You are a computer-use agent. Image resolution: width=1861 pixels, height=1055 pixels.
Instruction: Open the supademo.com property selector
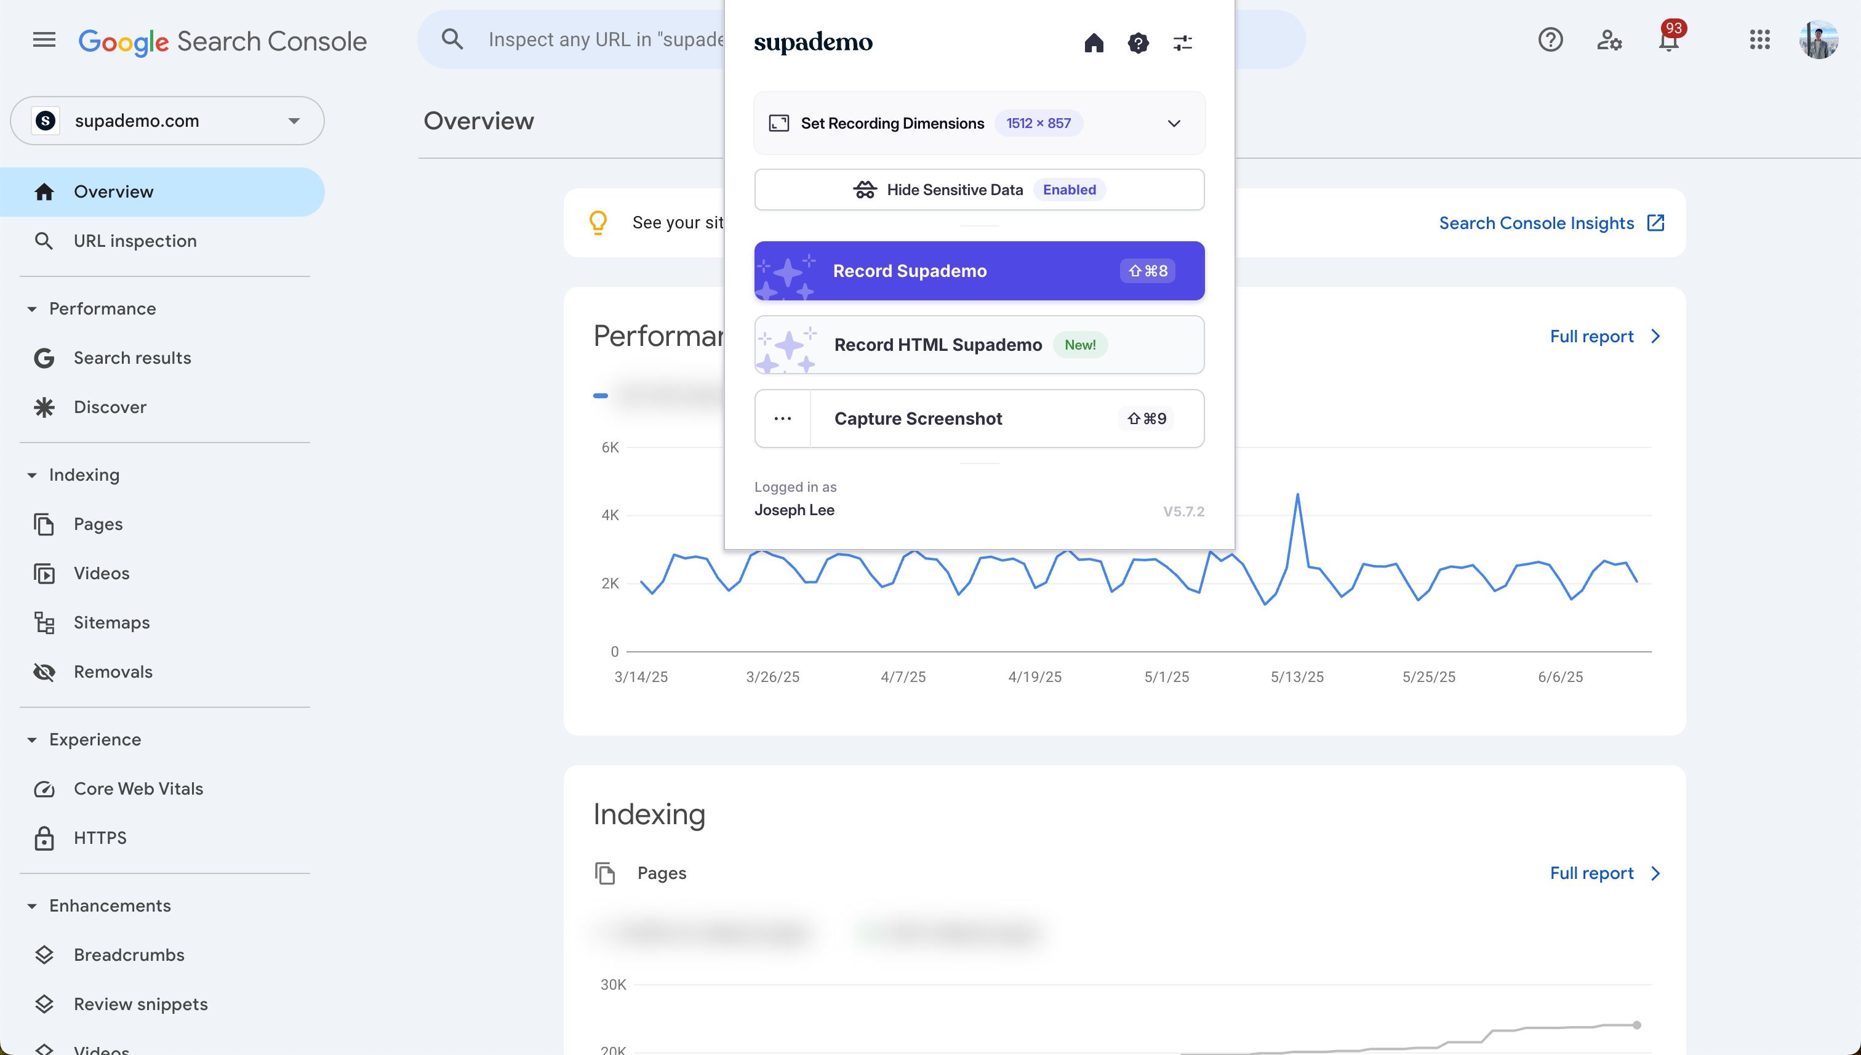pyautogui.click(x=167, y=120)
